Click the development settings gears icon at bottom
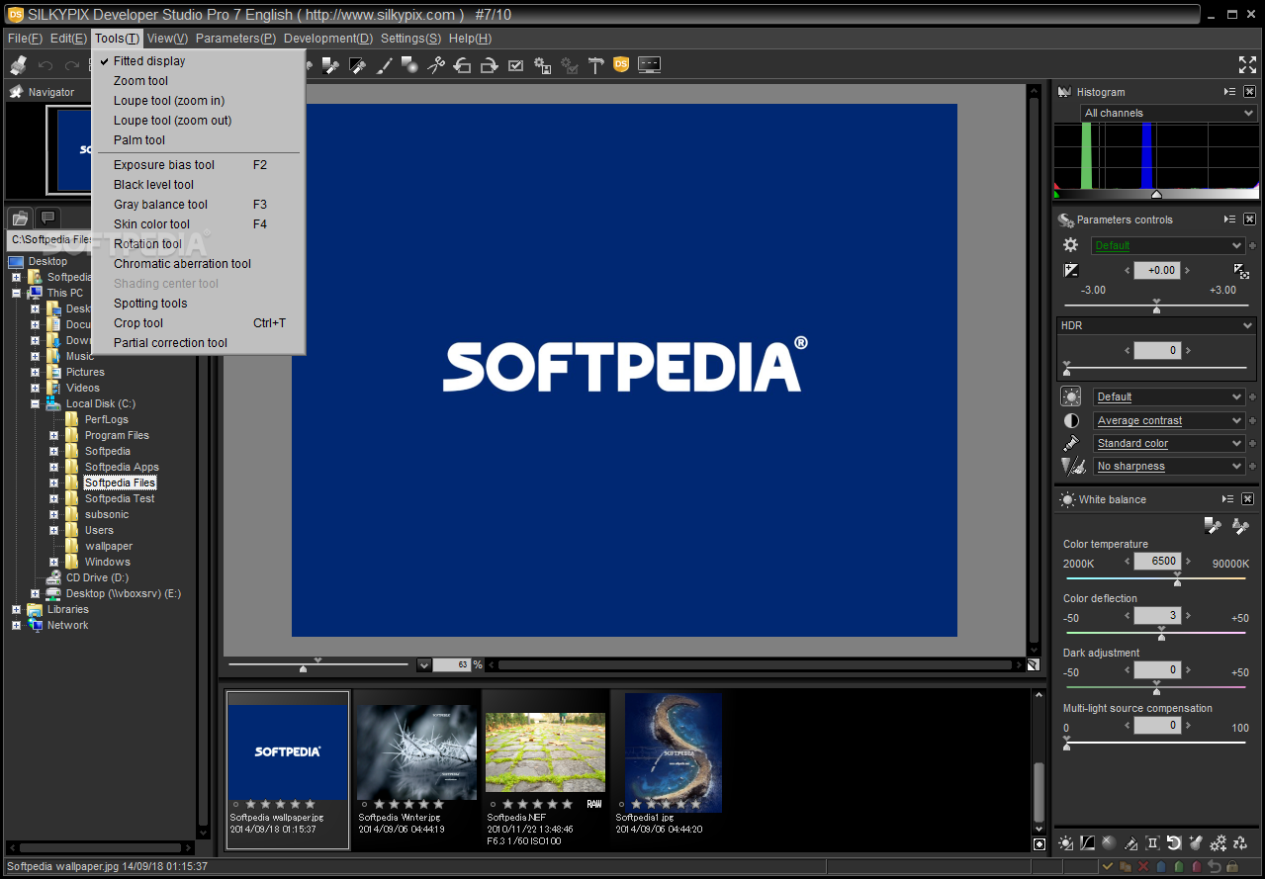Screen dimensions: 1265x879 click(x=1218, y=843)
